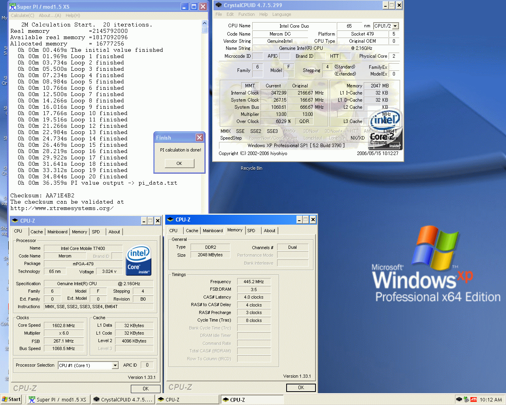Image resolution: width=506 pixels, height=405 pixels.
Task: Switch to Mainboard tab in left CPU-Z
Action: point(57,232)
